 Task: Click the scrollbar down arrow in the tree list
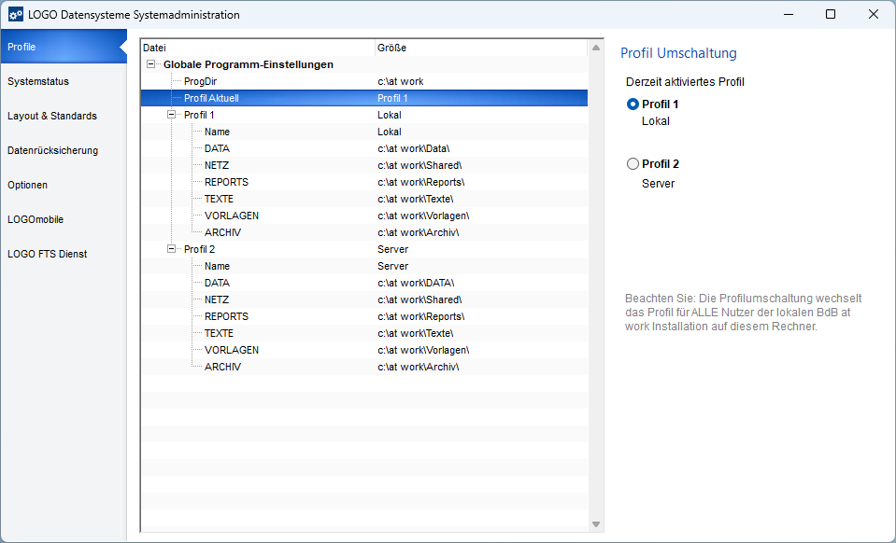pyautogui.click(x=596, y=524)
